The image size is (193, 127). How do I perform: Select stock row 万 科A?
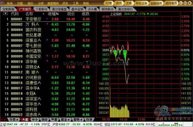click(x=48, y=24)
